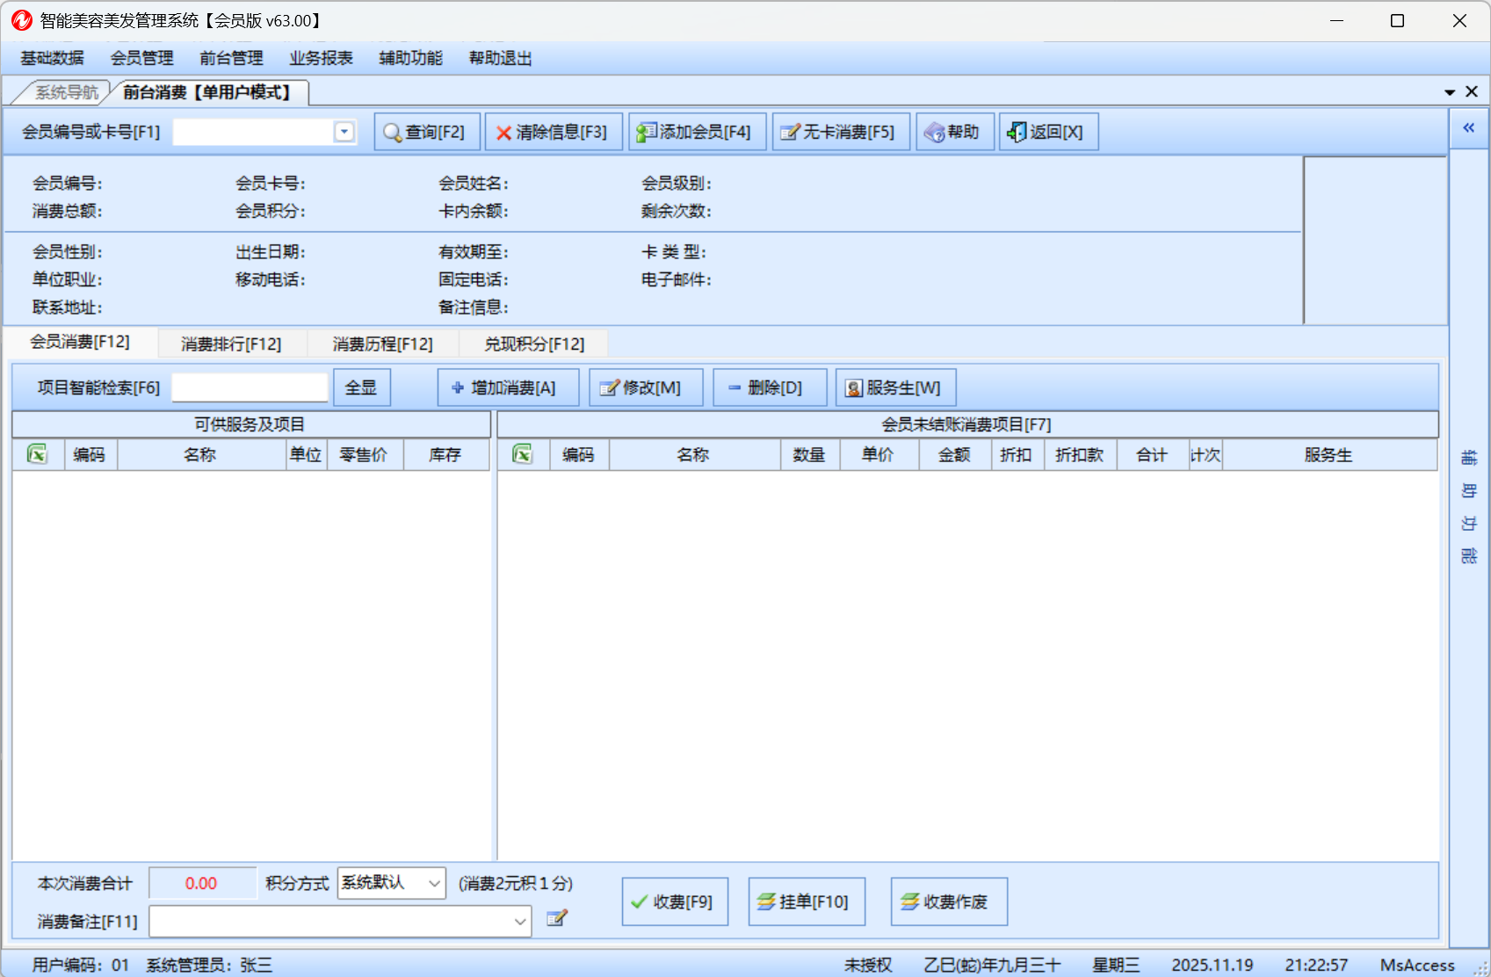
Task: Expand the 消费备注 combo box
Action: 520,922
